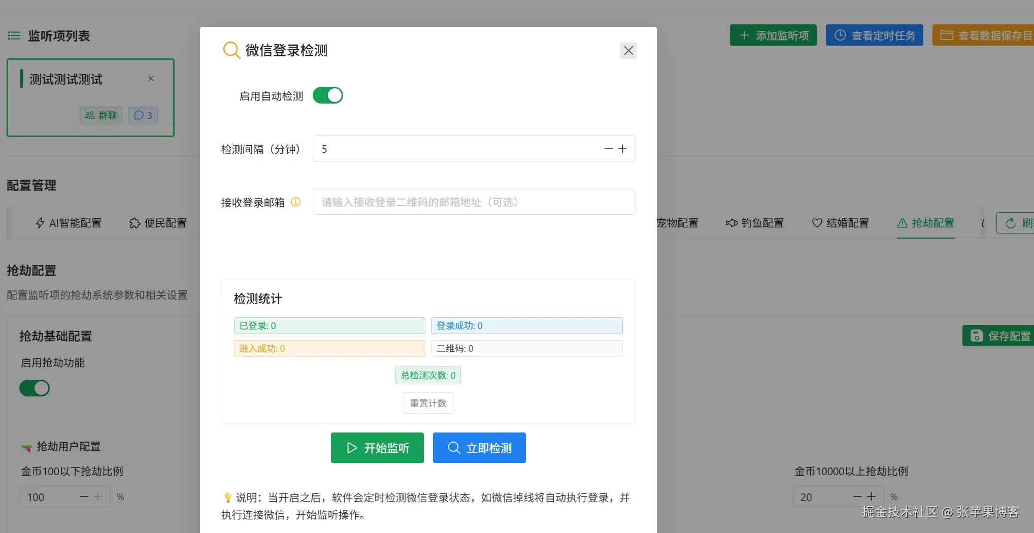Toggle the 启用自动检测 switch
1034x533 pixels.
pos(327,95)
